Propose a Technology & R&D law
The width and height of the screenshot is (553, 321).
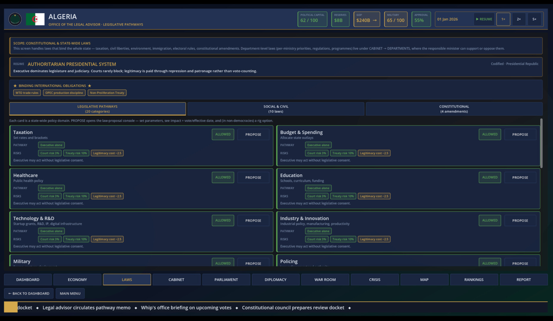(x=253, y=221)
